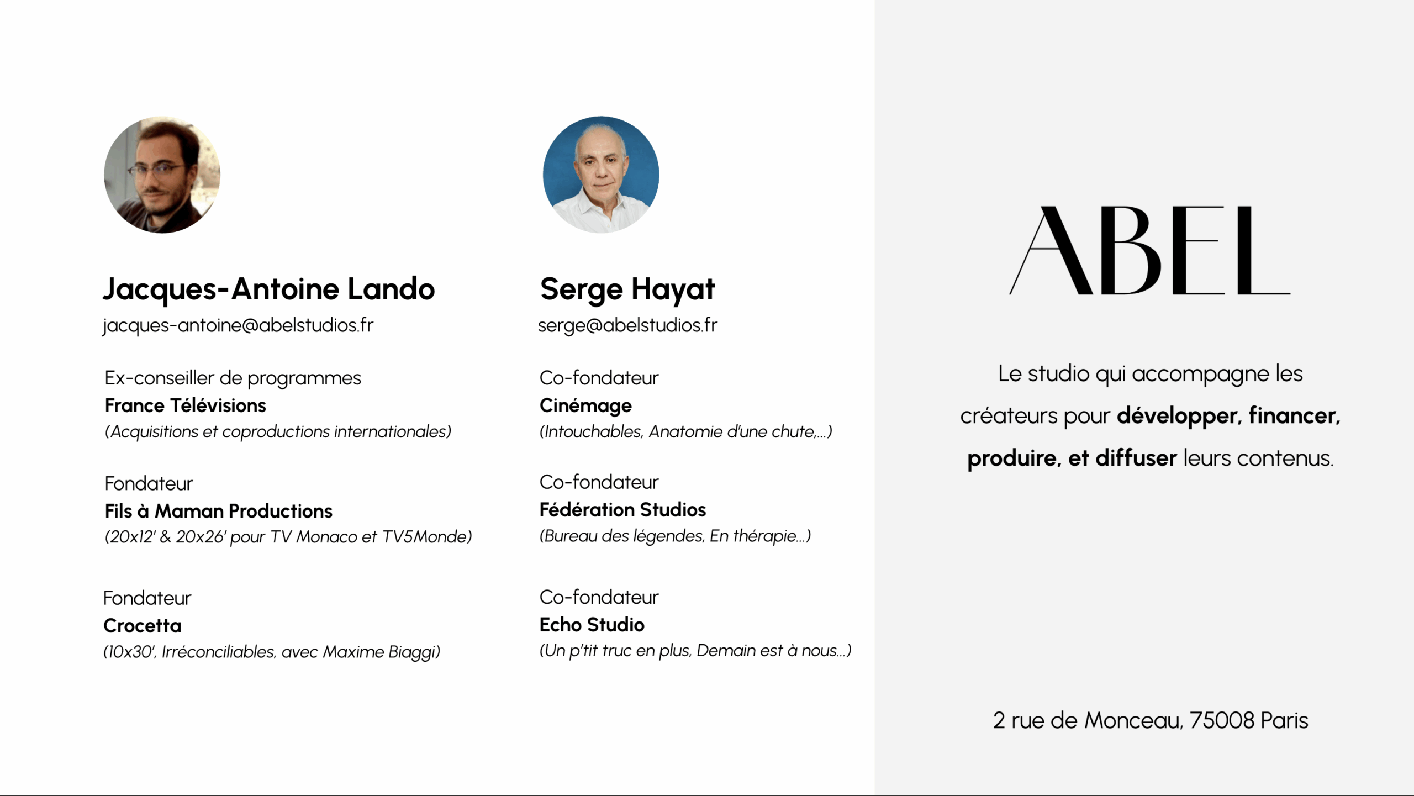1414x796 pixels.
Task: Select the Jacques-Antoine Lando name heading
Action: [x=269, y=289]
